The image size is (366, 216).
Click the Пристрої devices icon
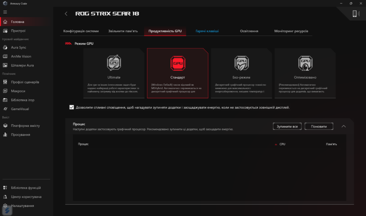5,31
